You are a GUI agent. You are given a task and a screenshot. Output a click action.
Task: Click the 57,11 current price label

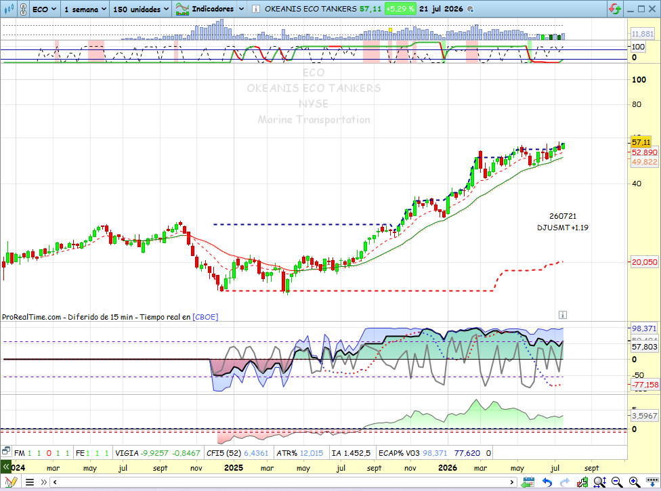click(641, 142)
